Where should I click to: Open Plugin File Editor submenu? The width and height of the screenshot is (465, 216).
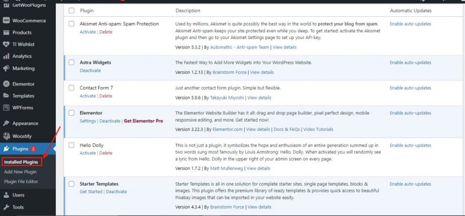click(x=21, y=182)
